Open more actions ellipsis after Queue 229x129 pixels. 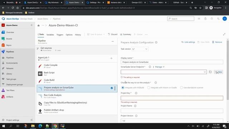pyautogui.click(x=146, y=34)
